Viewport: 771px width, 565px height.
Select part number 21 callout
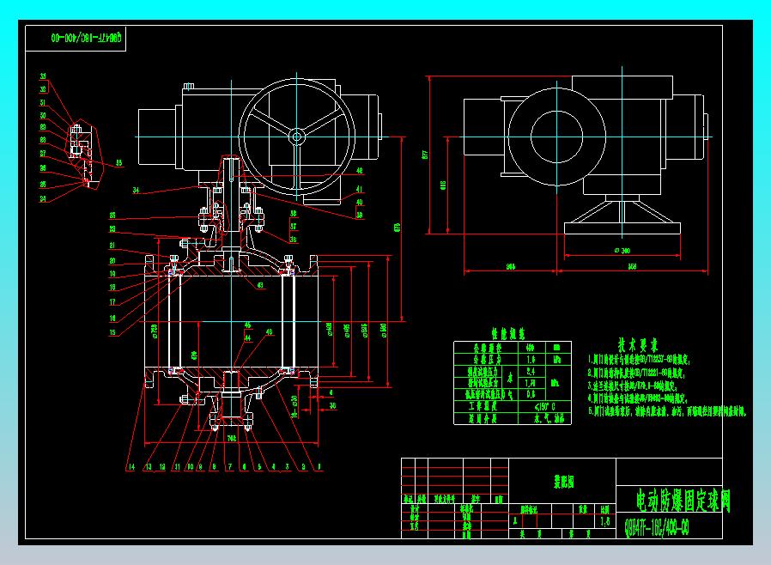pyautogui.click(x=112, y=246)
